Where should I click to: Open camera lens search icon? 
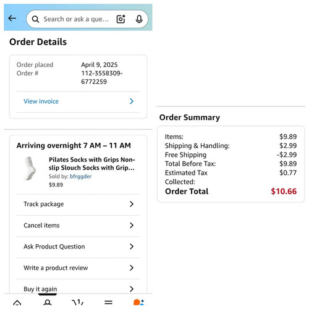[121, 19]
